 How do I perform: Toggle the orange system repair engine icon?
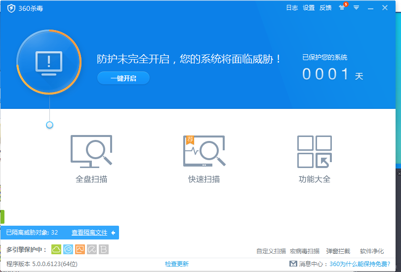(x=80, y=249)
